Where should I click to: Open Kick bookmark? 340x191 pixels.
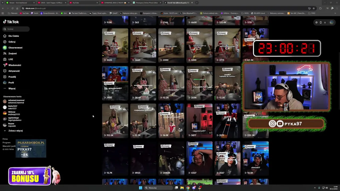tap(64, 13)
